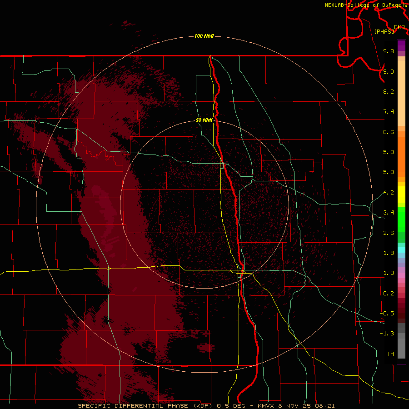409x409 pixels.
Task: Pick the bright orange segment of color bar
Action: point(401,157)
